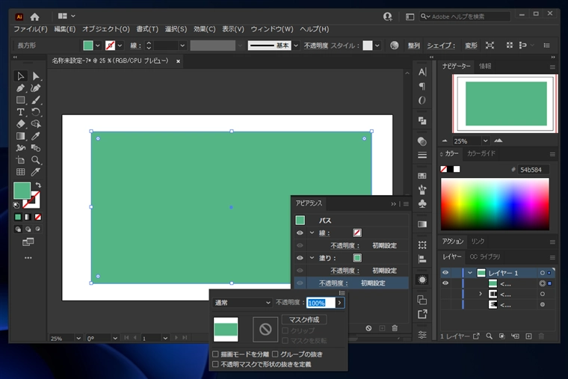Click the Navigator preview thumbnail

click(x=506, y=104)
